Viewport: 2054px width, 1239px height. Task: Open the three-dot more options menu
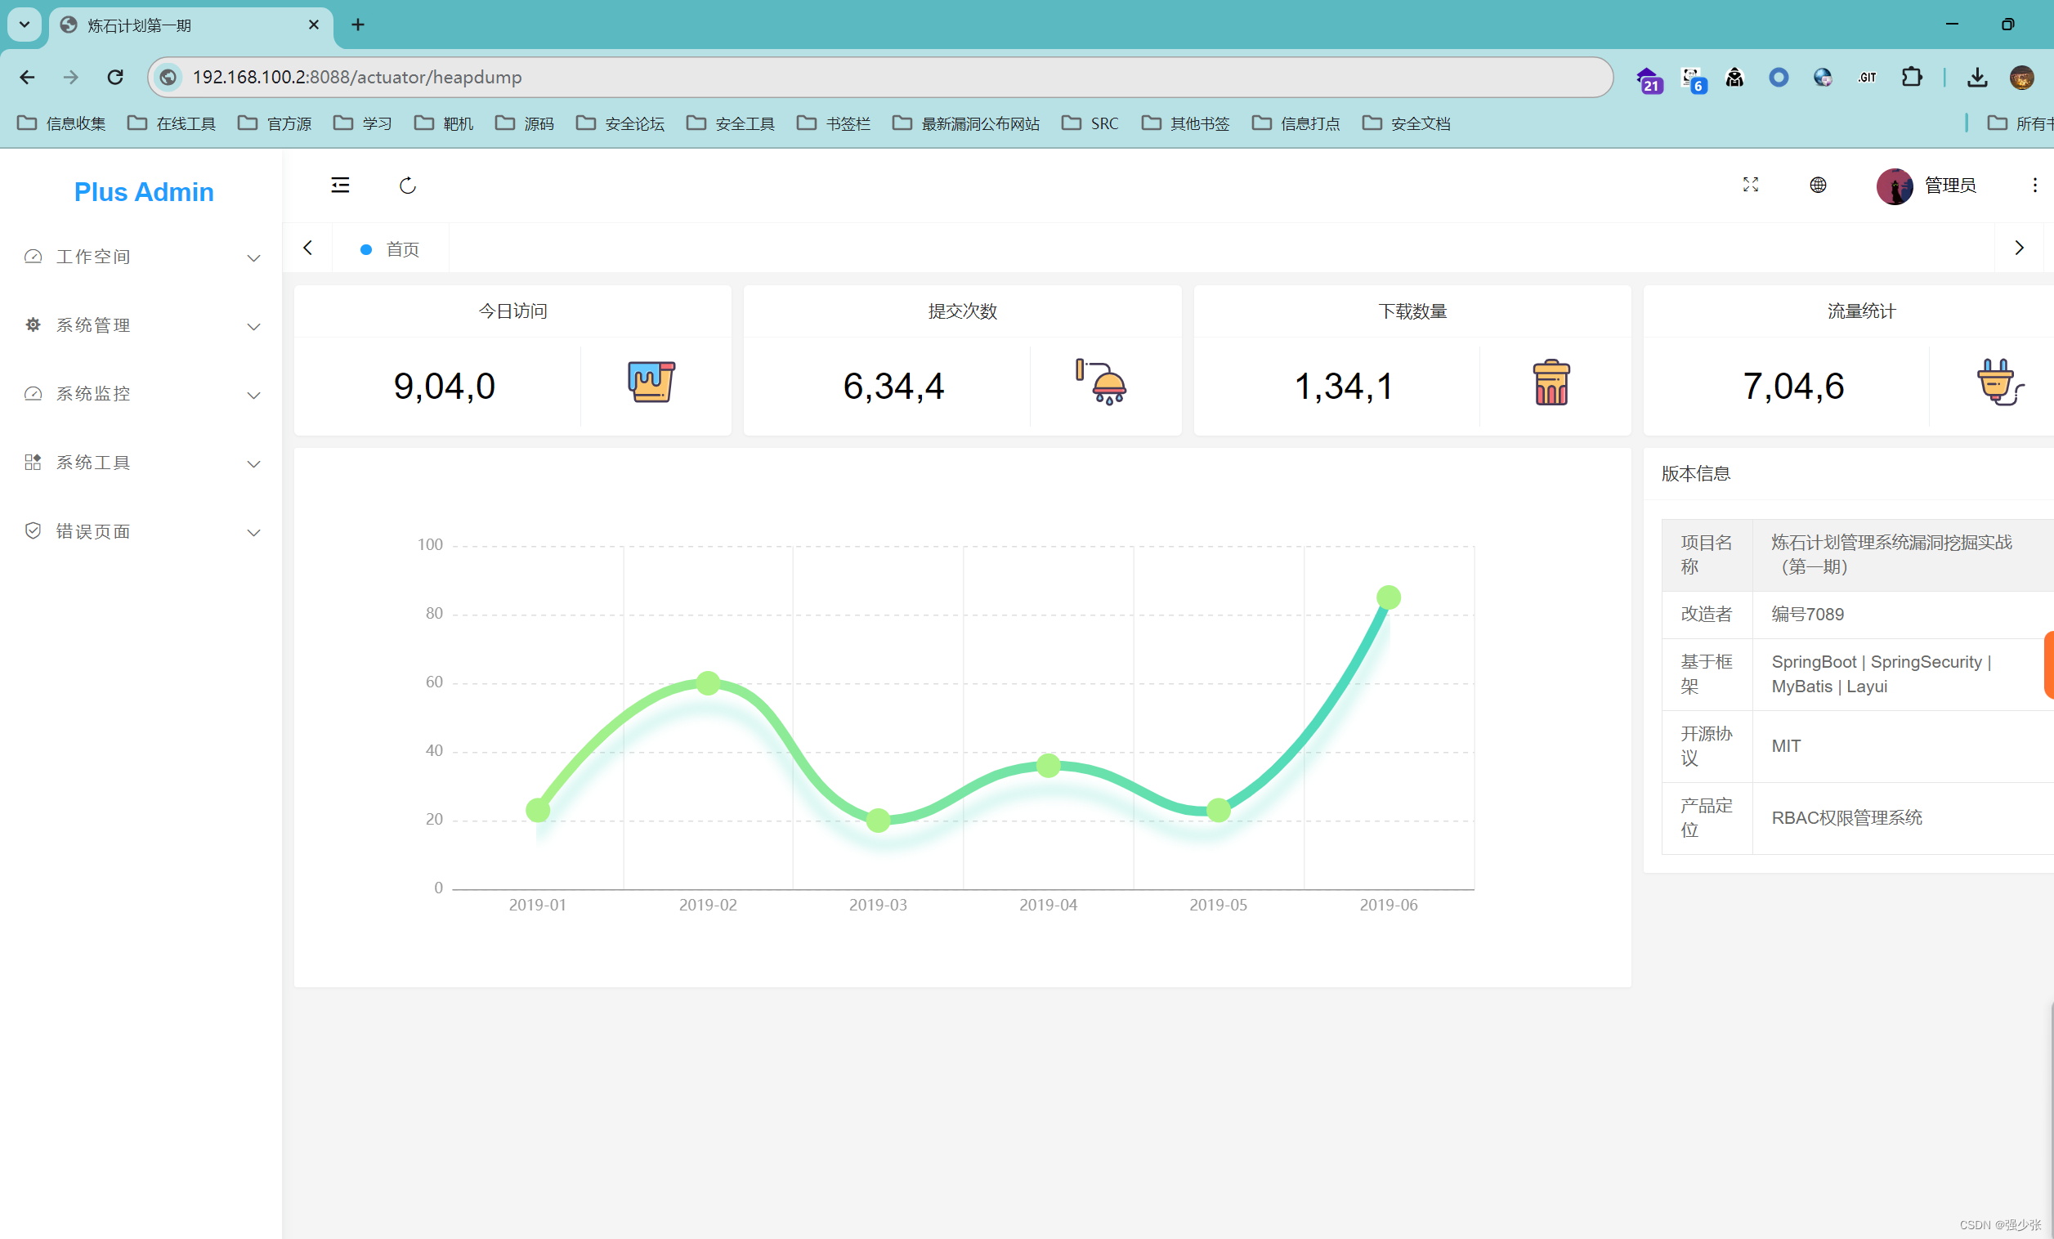2035,185
